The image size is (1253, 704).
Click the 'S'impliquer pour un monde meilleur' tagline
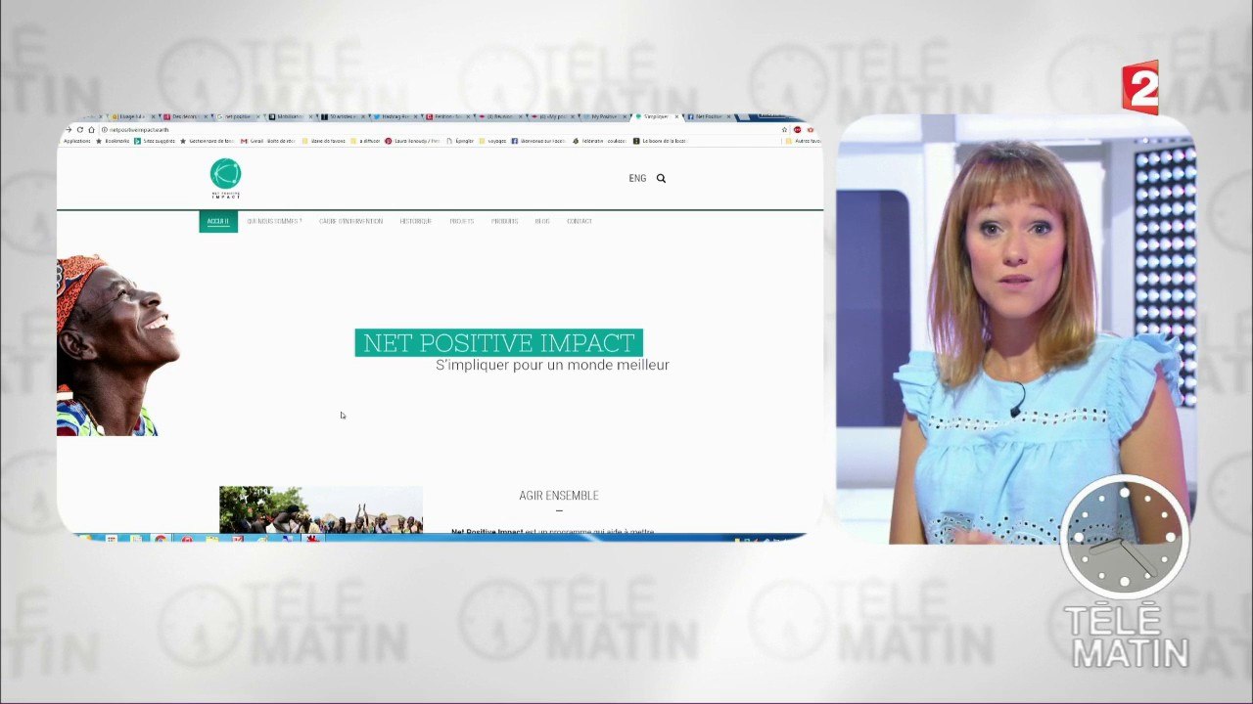pos(552,365)
